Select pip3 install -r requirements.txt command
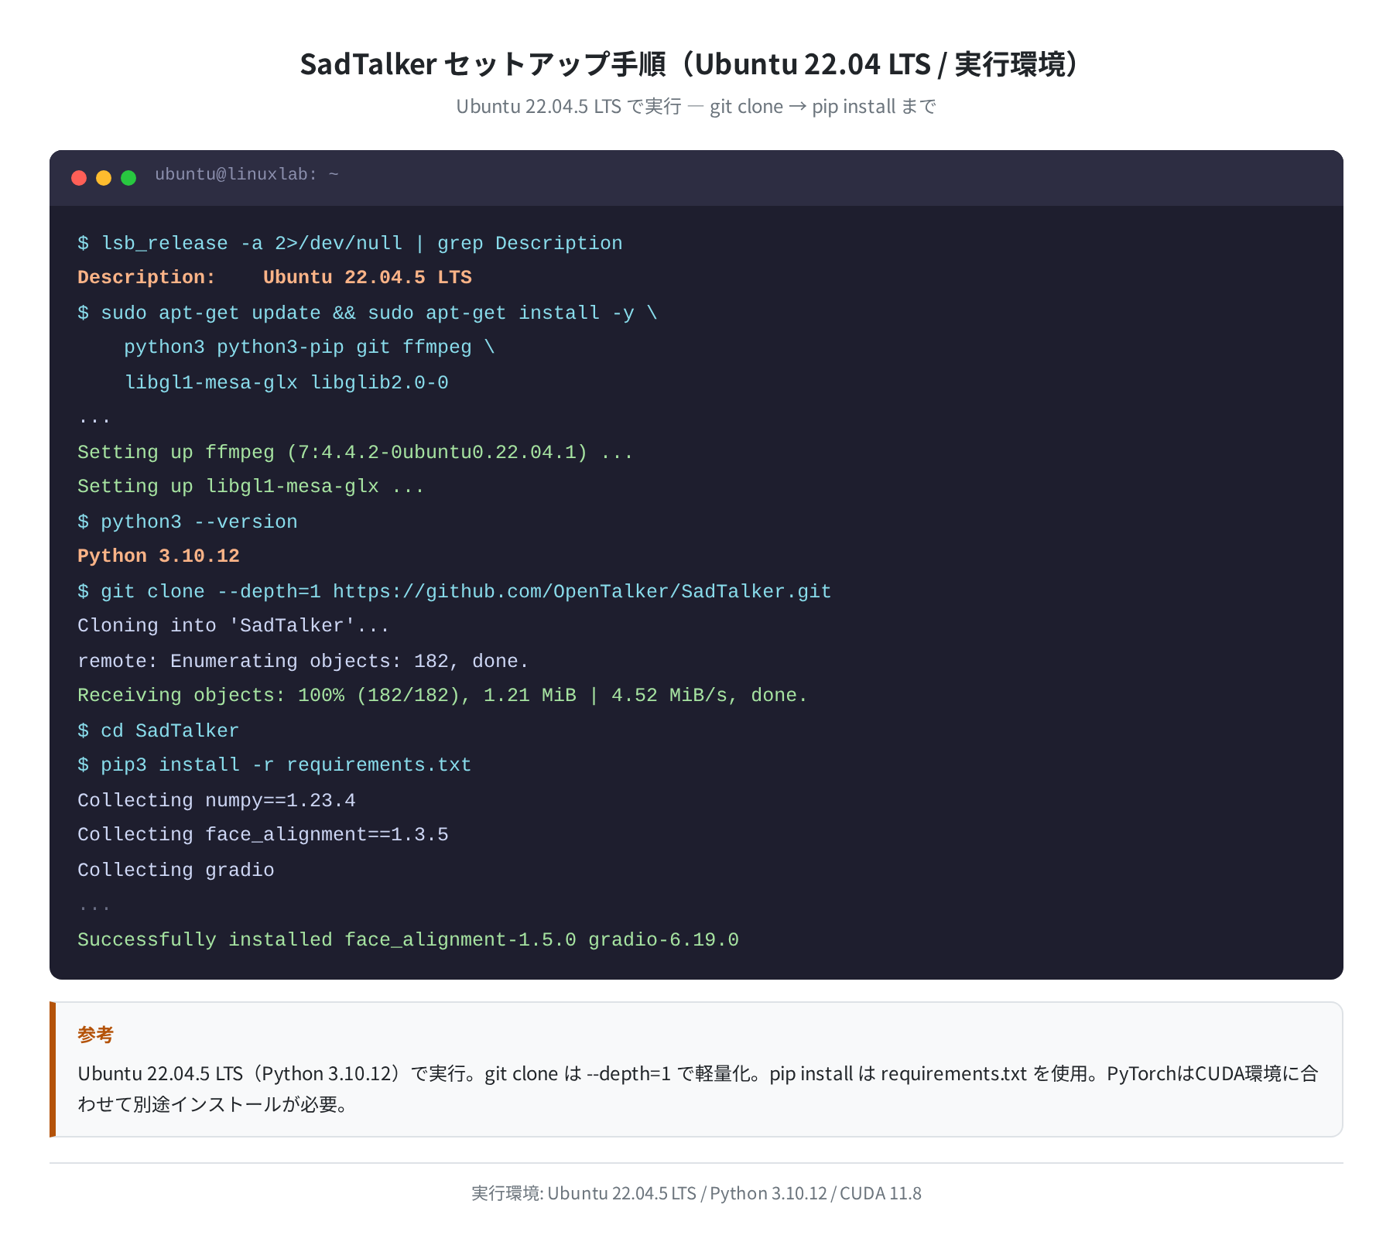The image size is (1393, 1235). pyautogui.click(x=275, y=765)
